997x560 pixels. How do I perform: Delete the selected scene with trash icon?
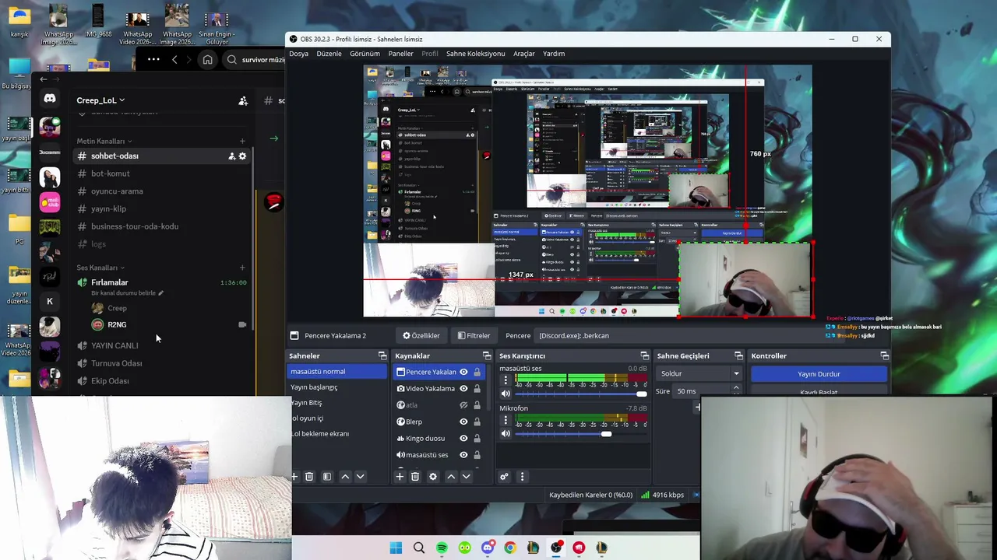pos(309,477)
